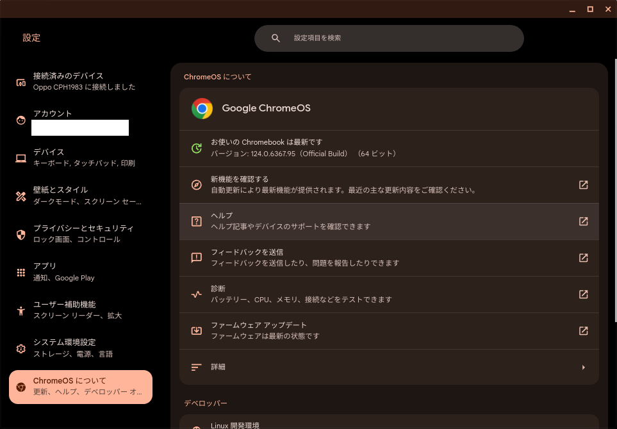Click the green update status icon
617x429 pixels.
[196, 149]
